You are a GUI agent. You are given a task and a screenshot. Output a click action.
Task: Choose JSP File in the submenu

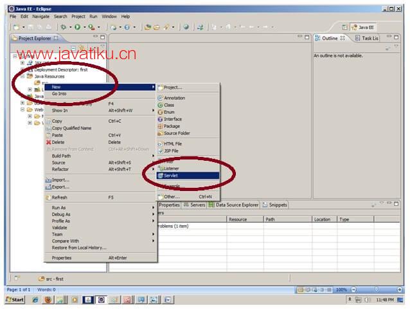click(x=188, y=151)
